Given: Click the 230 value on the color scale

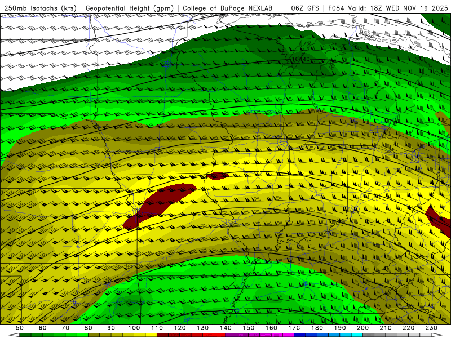Looking at the screenshot, I should 431,328.
